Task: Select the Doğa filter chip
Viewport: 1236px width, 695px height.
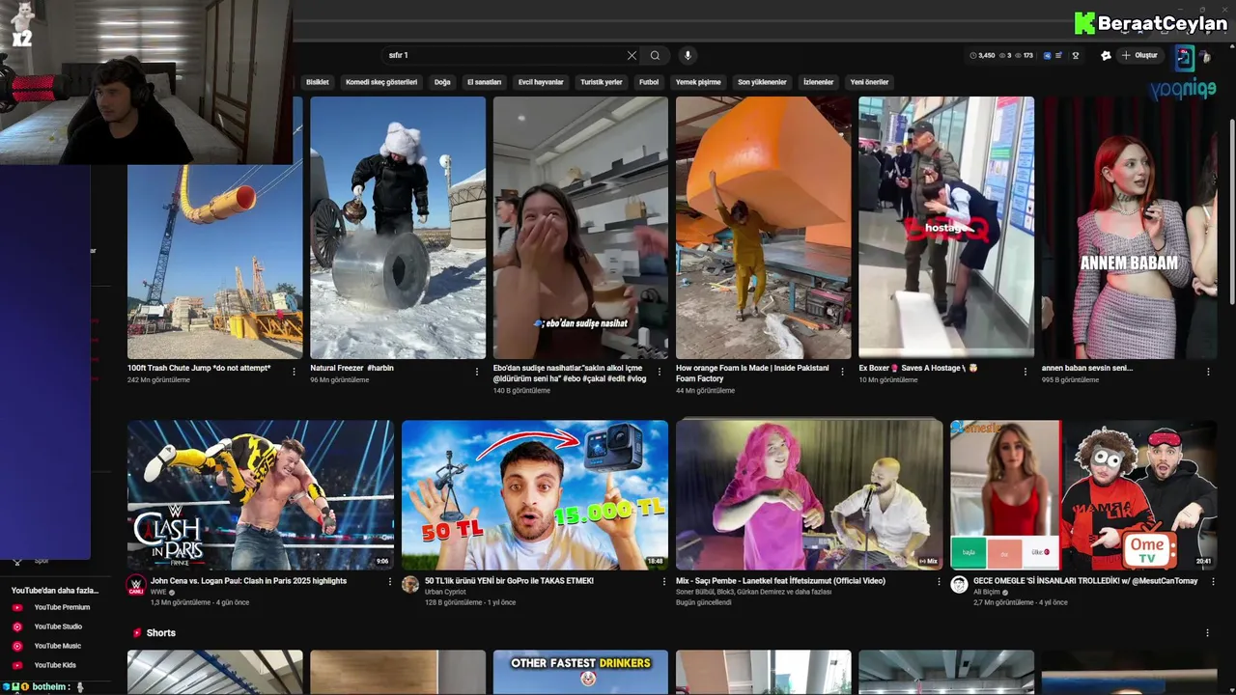Action: click(x=442, y=82)
